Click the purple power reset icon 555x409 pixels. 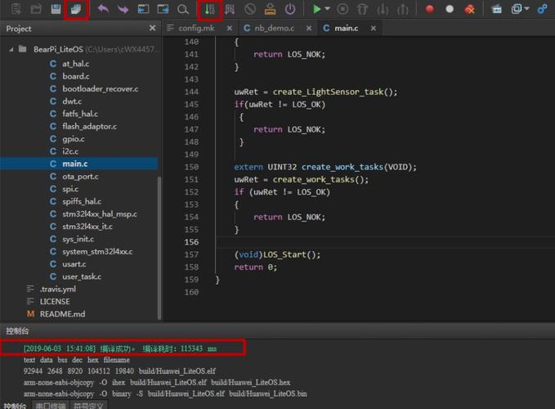[x=290, y=9]
